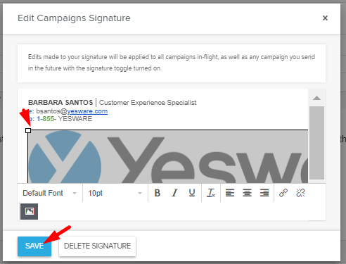Click the yesware.com email link
Screen dimensions: 346x264
(87, 111)
